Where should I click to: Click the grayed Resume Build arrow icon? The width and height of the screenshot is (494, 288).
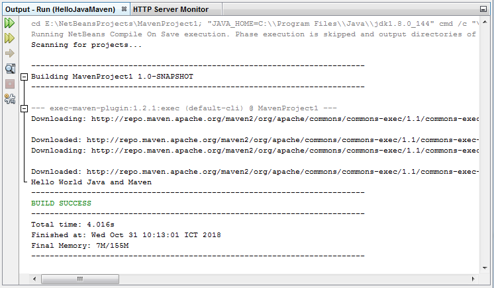click(x=10, y=53)
